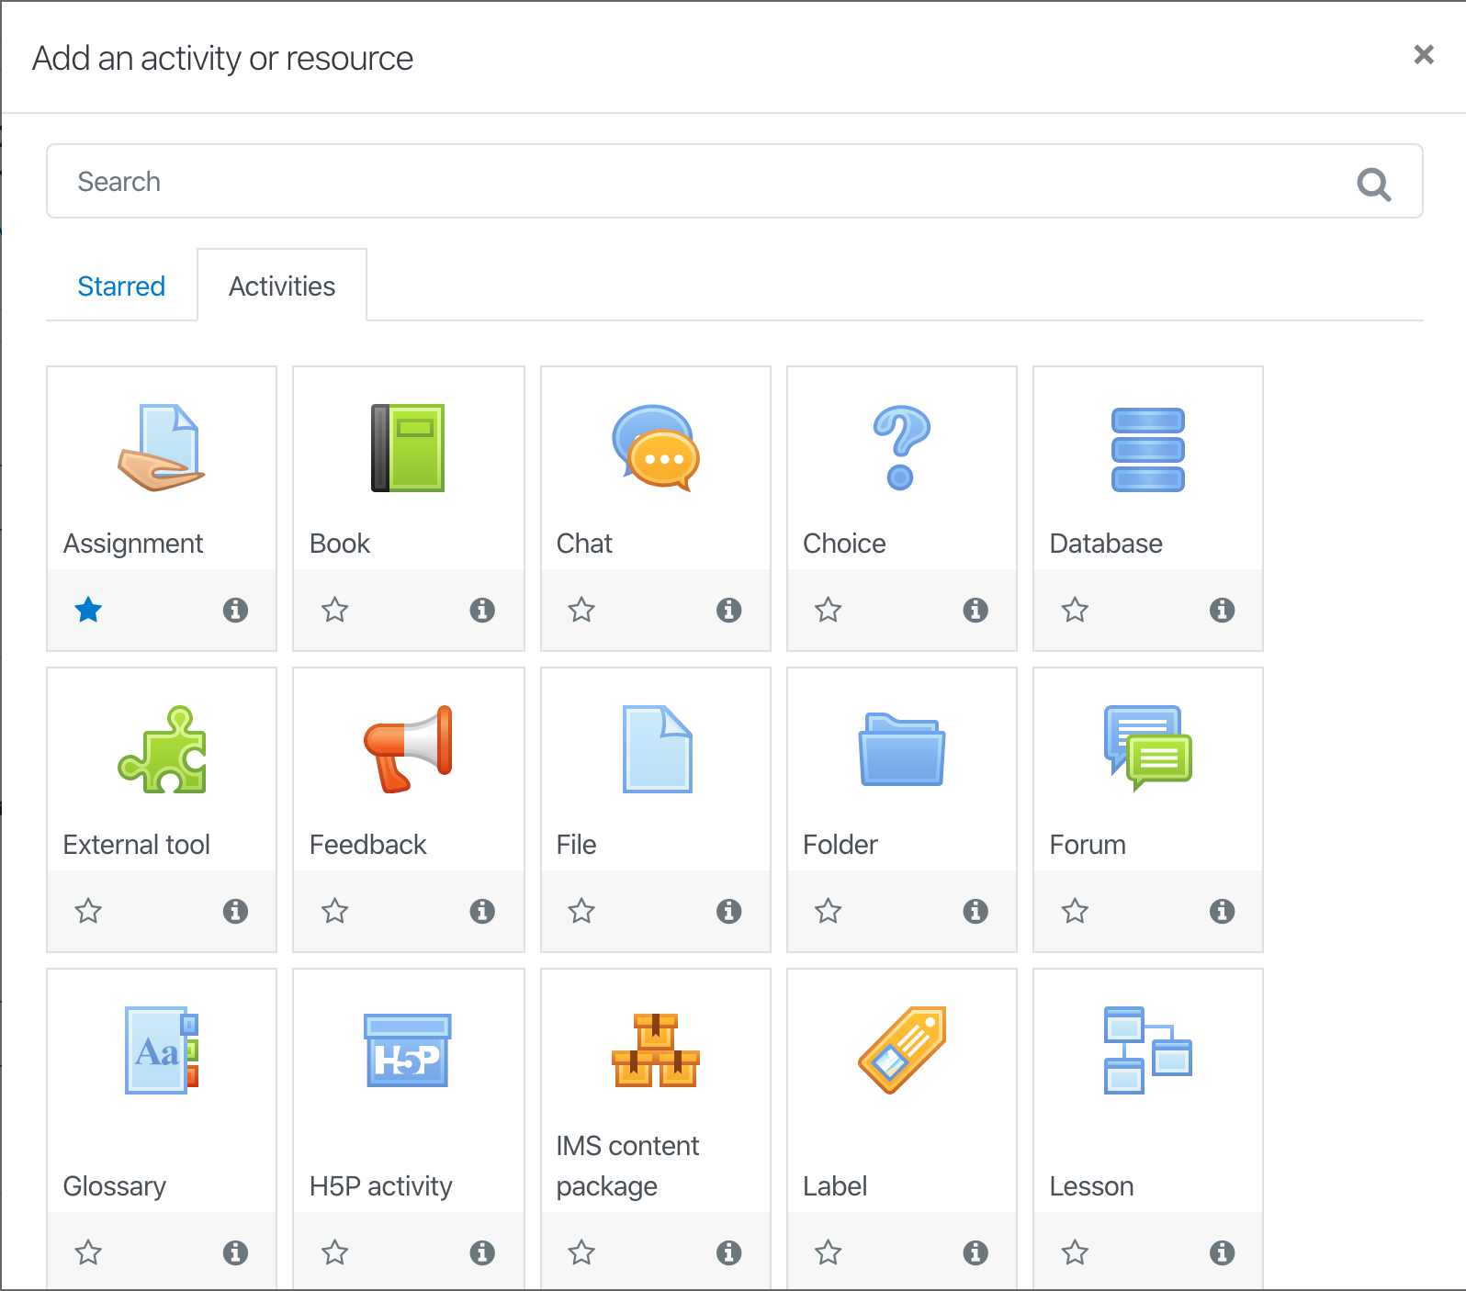
Task: Star the Choice activity
Action: pos(829,610)
